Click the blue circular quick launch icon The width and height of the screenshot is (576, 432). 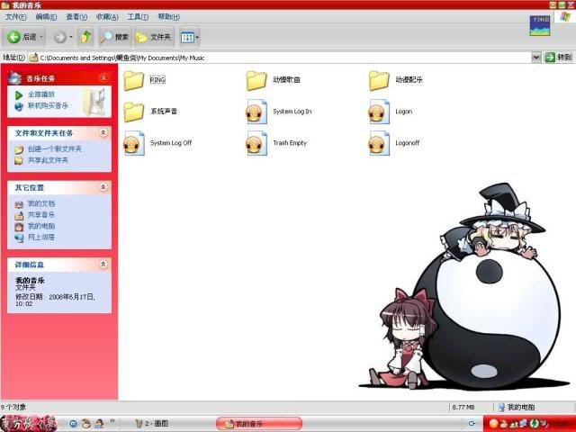(73, 424)
